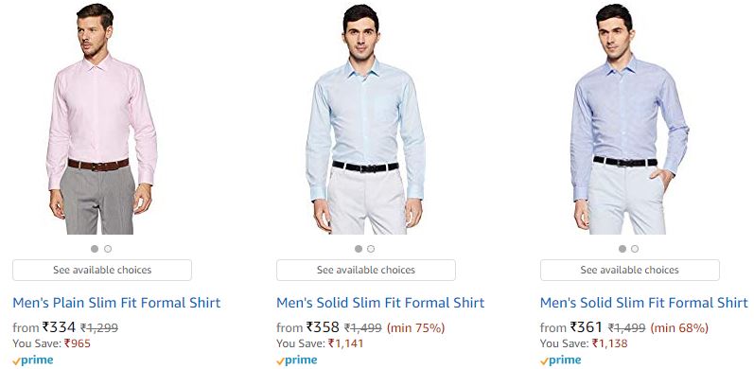Image resolution: width=754 pixels, height=369 pixels.
Task: Click the ₹334 price of pink shirt
Action: coord(59,327)
